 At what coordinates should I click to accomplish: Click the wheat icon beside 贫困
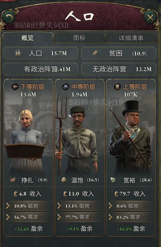click(x=95, y=53)
